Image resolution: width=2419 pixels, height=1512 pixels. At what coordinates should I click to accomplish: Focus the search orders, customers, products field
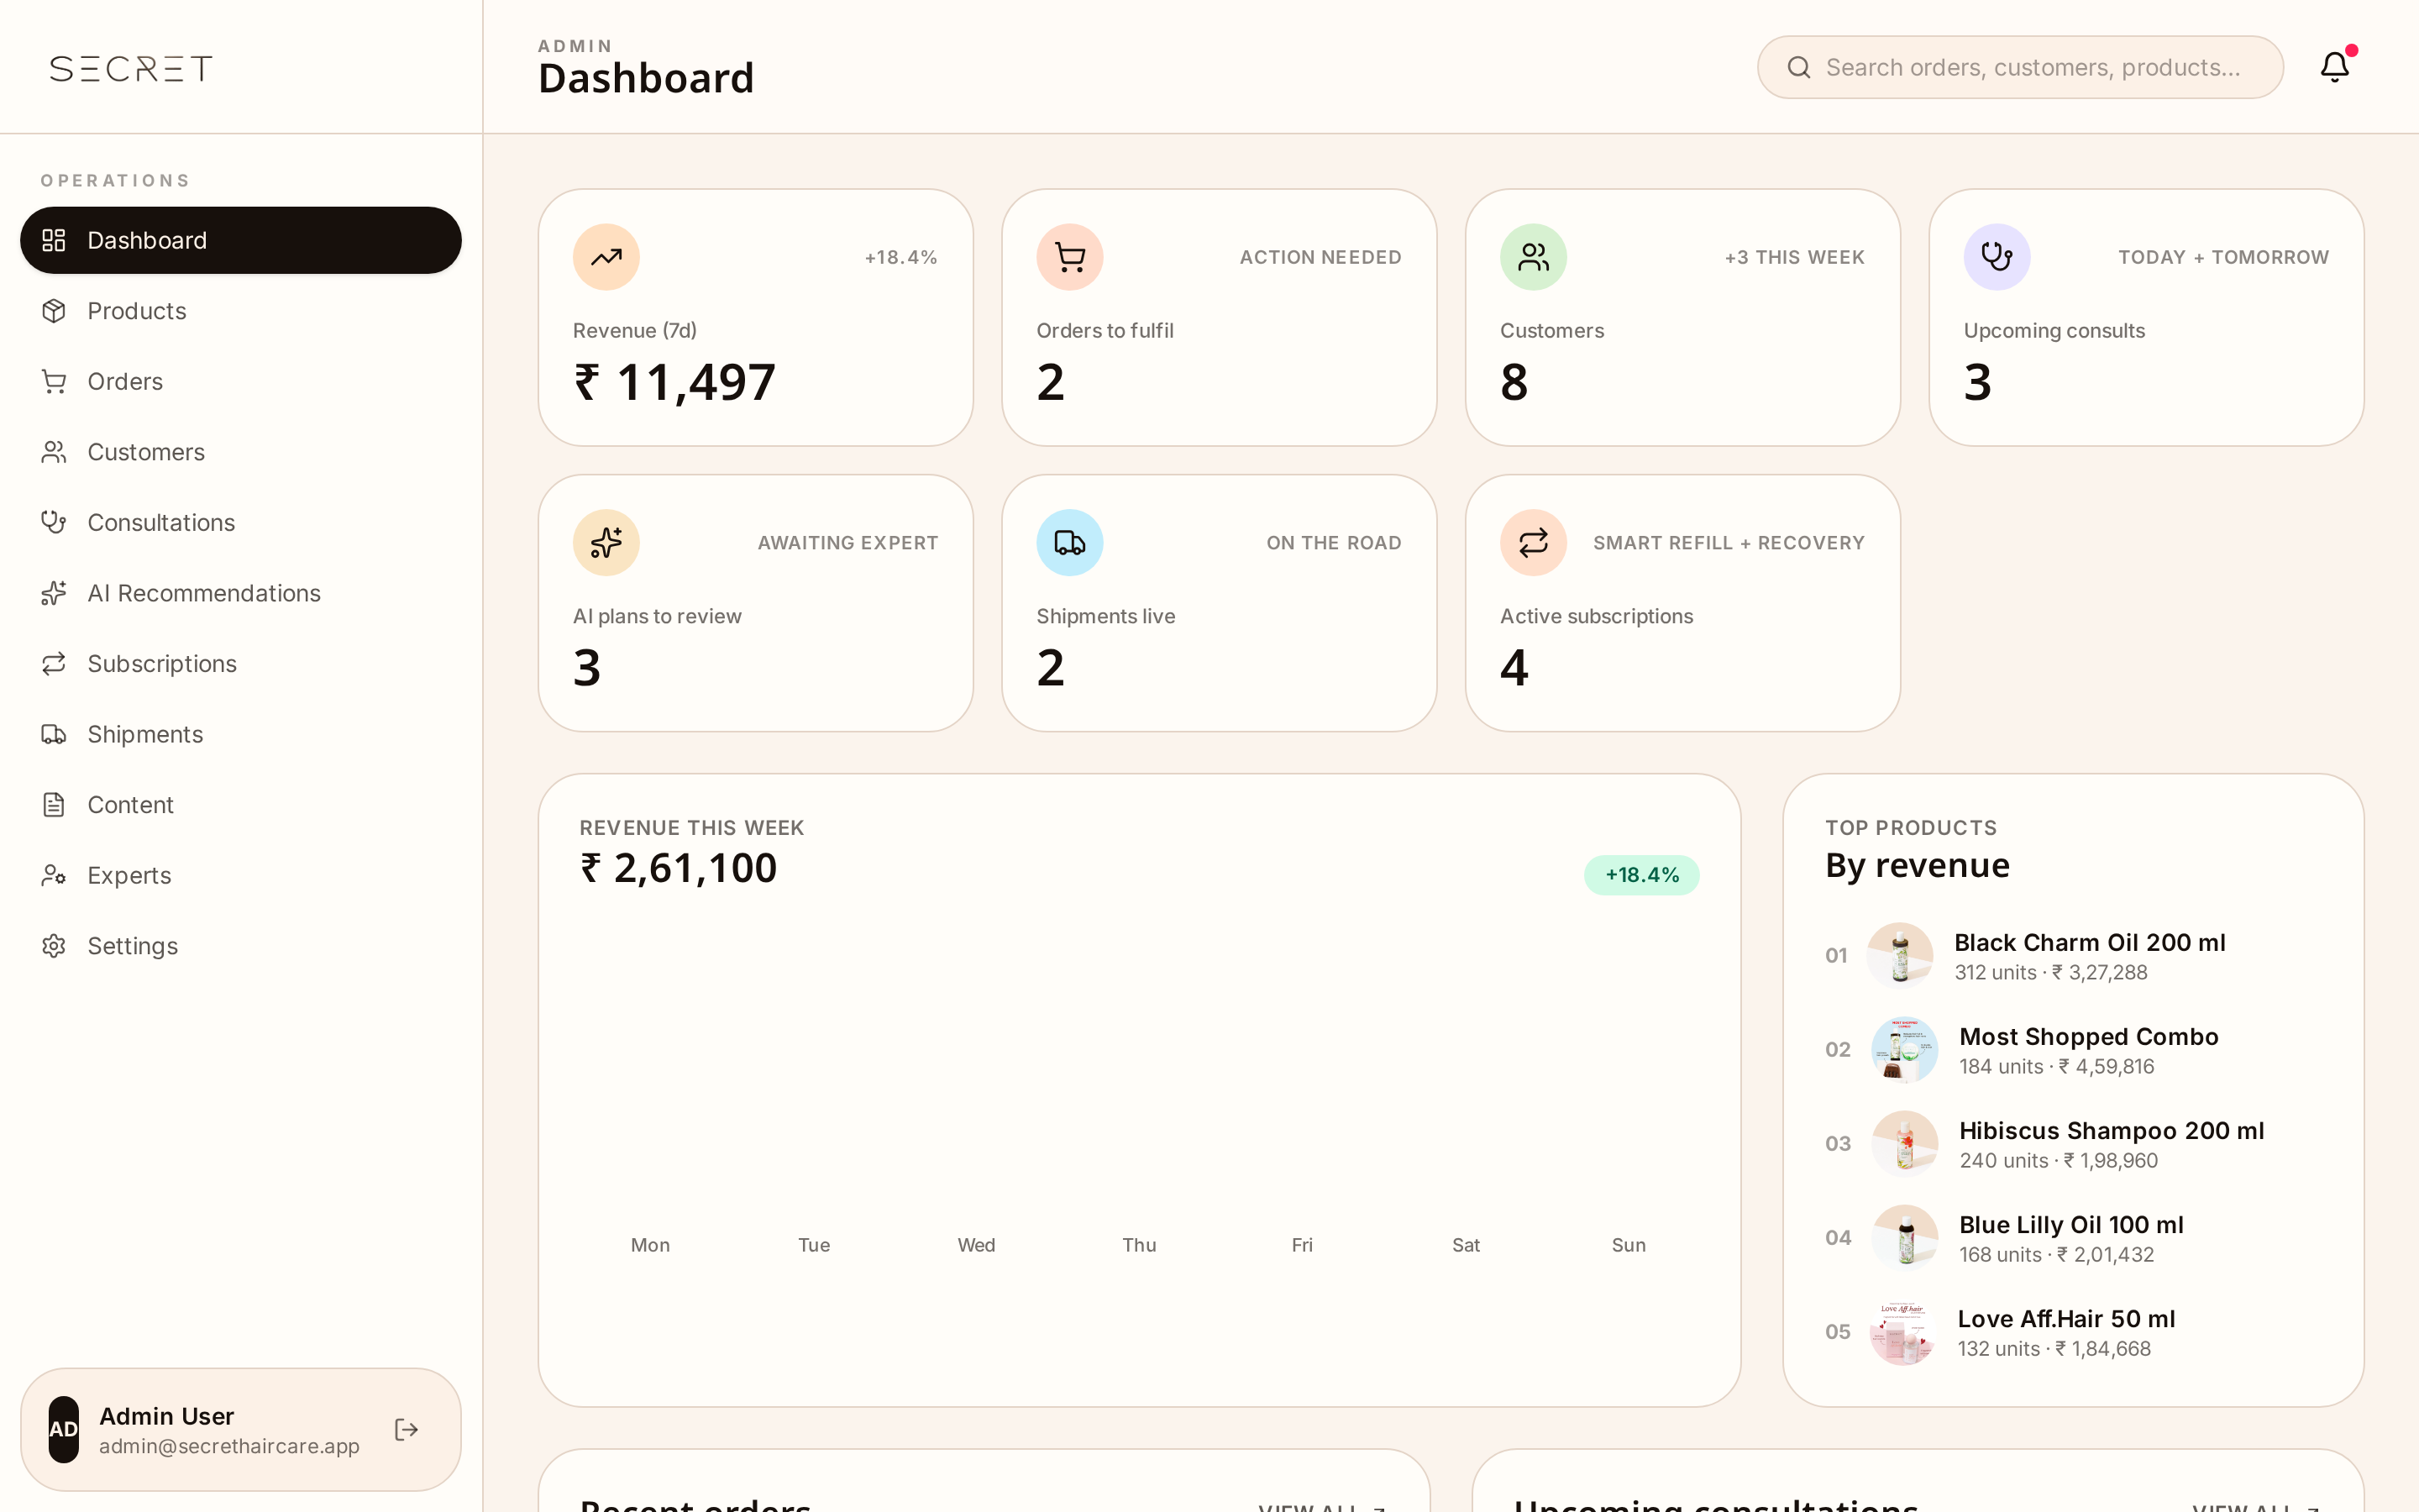(2020, 67)
